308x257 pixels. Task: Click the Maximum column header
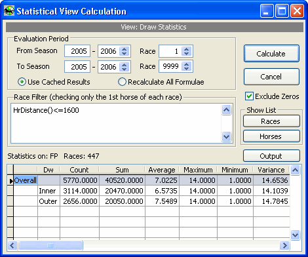pos(198,170)
